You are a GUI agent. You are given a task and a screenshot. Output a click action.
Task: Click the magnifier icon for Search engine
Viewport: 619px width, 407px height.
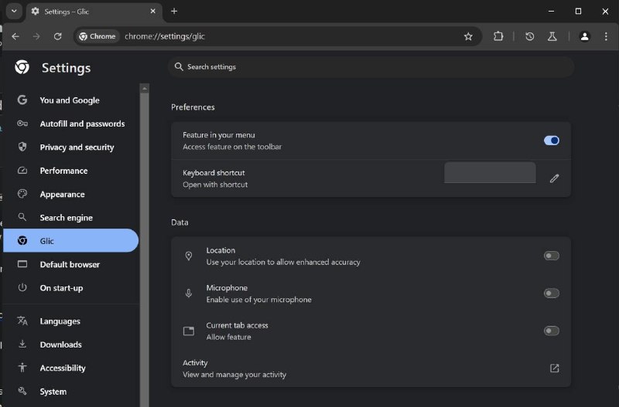pyautogui.click(x=22, y=217)
